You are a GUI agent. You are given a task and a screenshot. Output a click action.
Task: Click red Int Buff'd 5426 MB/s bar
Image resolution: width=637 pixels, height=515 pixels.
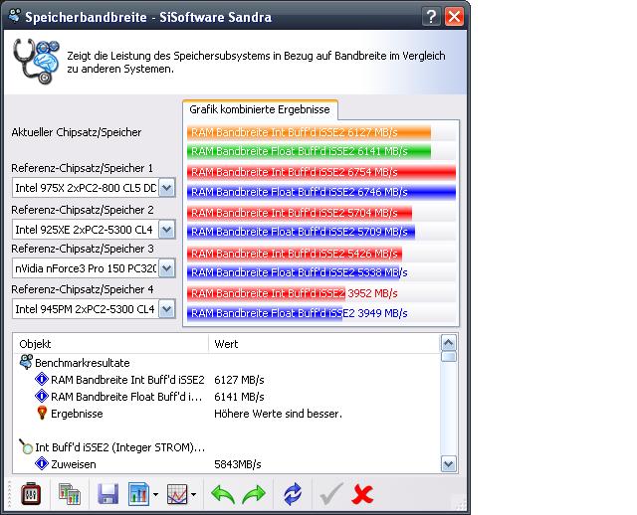[x=295, y=254]
